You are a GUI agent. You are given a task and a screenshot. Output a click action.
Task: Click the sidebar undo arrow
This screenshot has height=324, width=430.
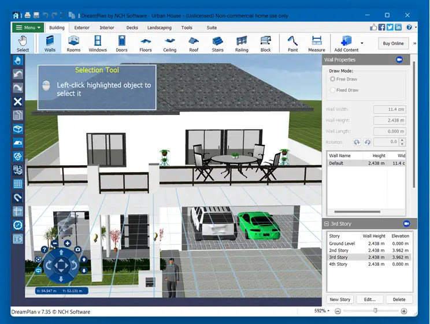pos(18,74)
